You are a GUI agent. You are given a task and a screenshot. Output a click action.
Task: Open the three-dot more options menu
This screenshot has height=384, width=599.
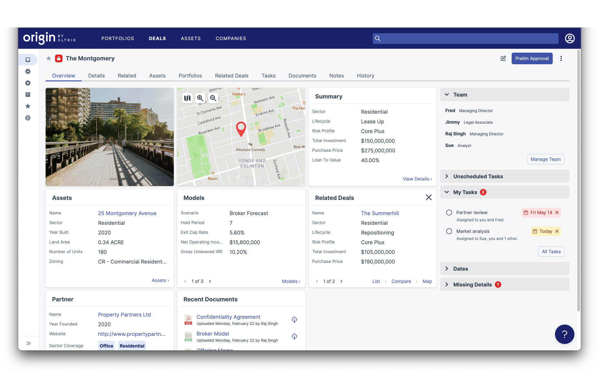561,58
